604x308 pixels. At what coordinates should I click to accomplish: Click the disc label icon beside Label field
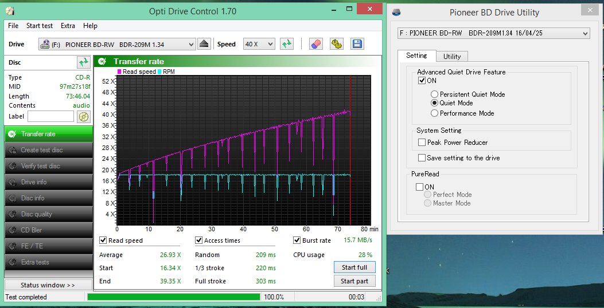tap(84, 117)
